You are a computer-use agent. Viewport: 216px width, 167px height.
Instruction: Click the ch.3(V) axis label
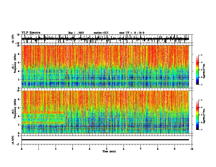point(13,140)
